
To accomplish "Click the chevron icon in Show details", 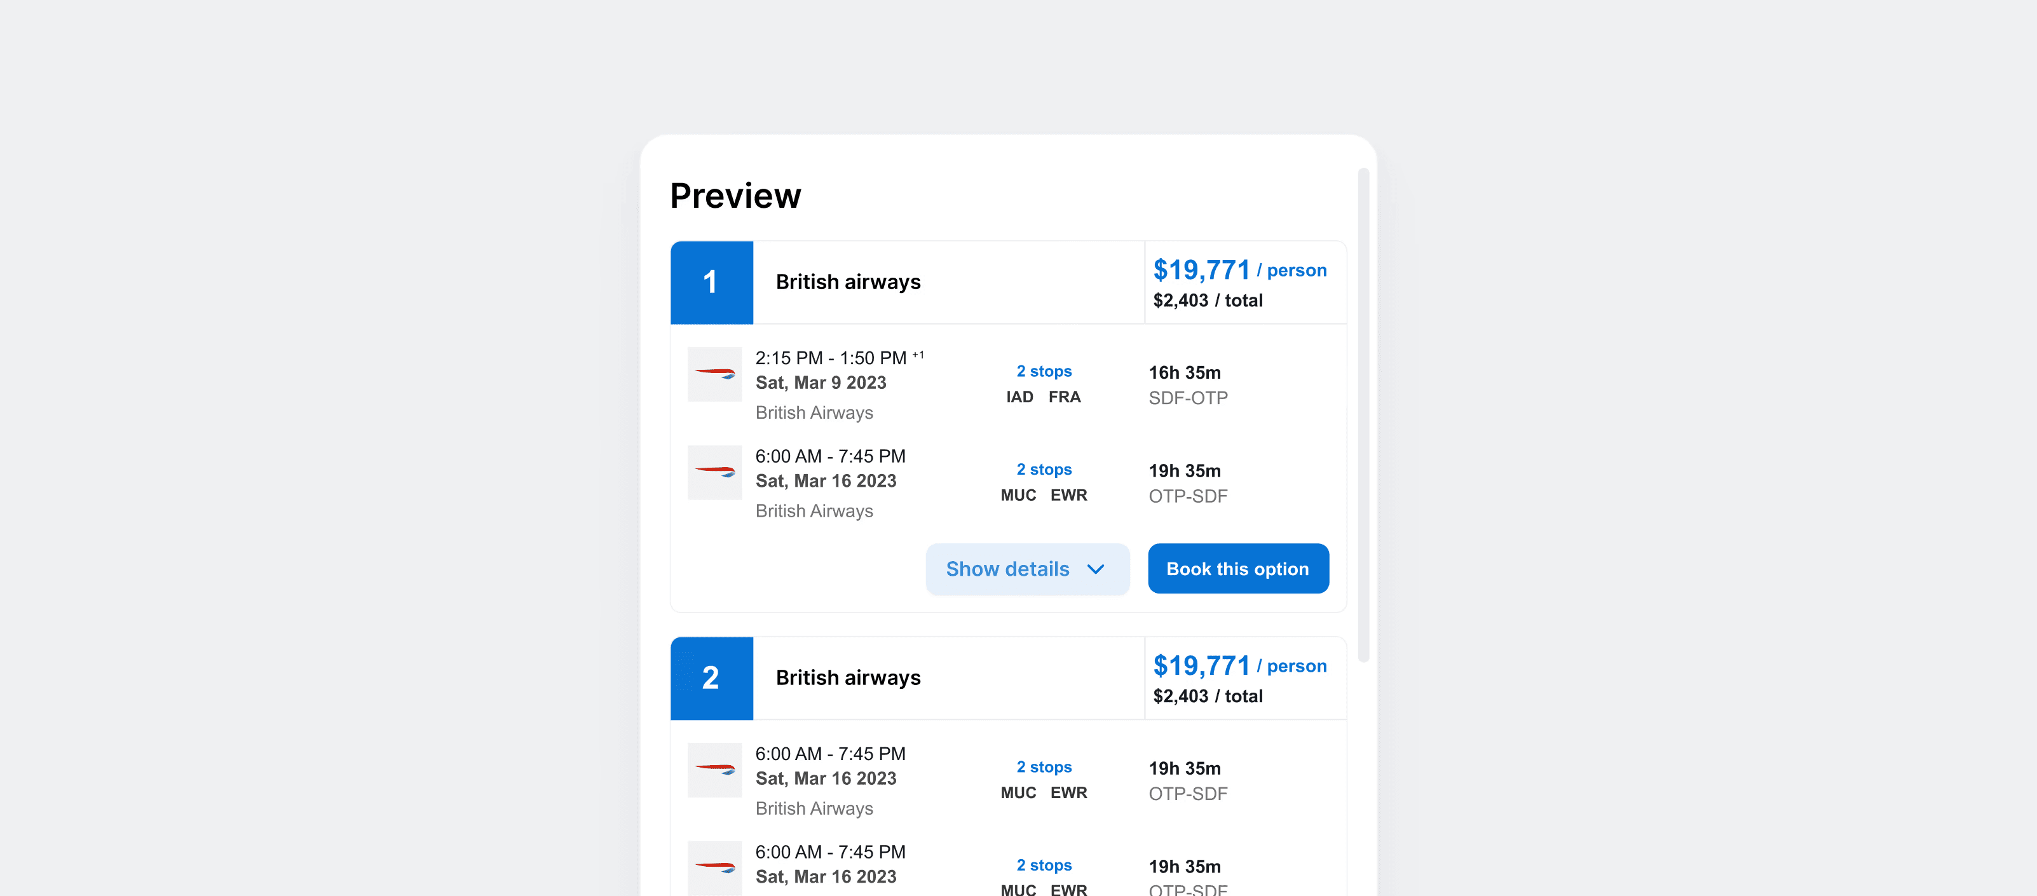I will (x=1095, y=569).
